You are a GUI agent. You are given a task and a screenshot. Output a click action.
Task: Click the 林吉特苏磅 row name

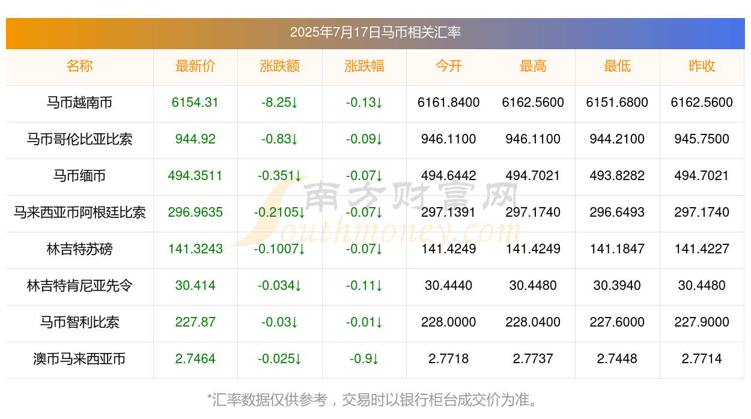point(79,249)
